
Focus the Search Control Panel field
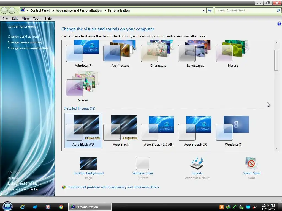pos(245,10)
